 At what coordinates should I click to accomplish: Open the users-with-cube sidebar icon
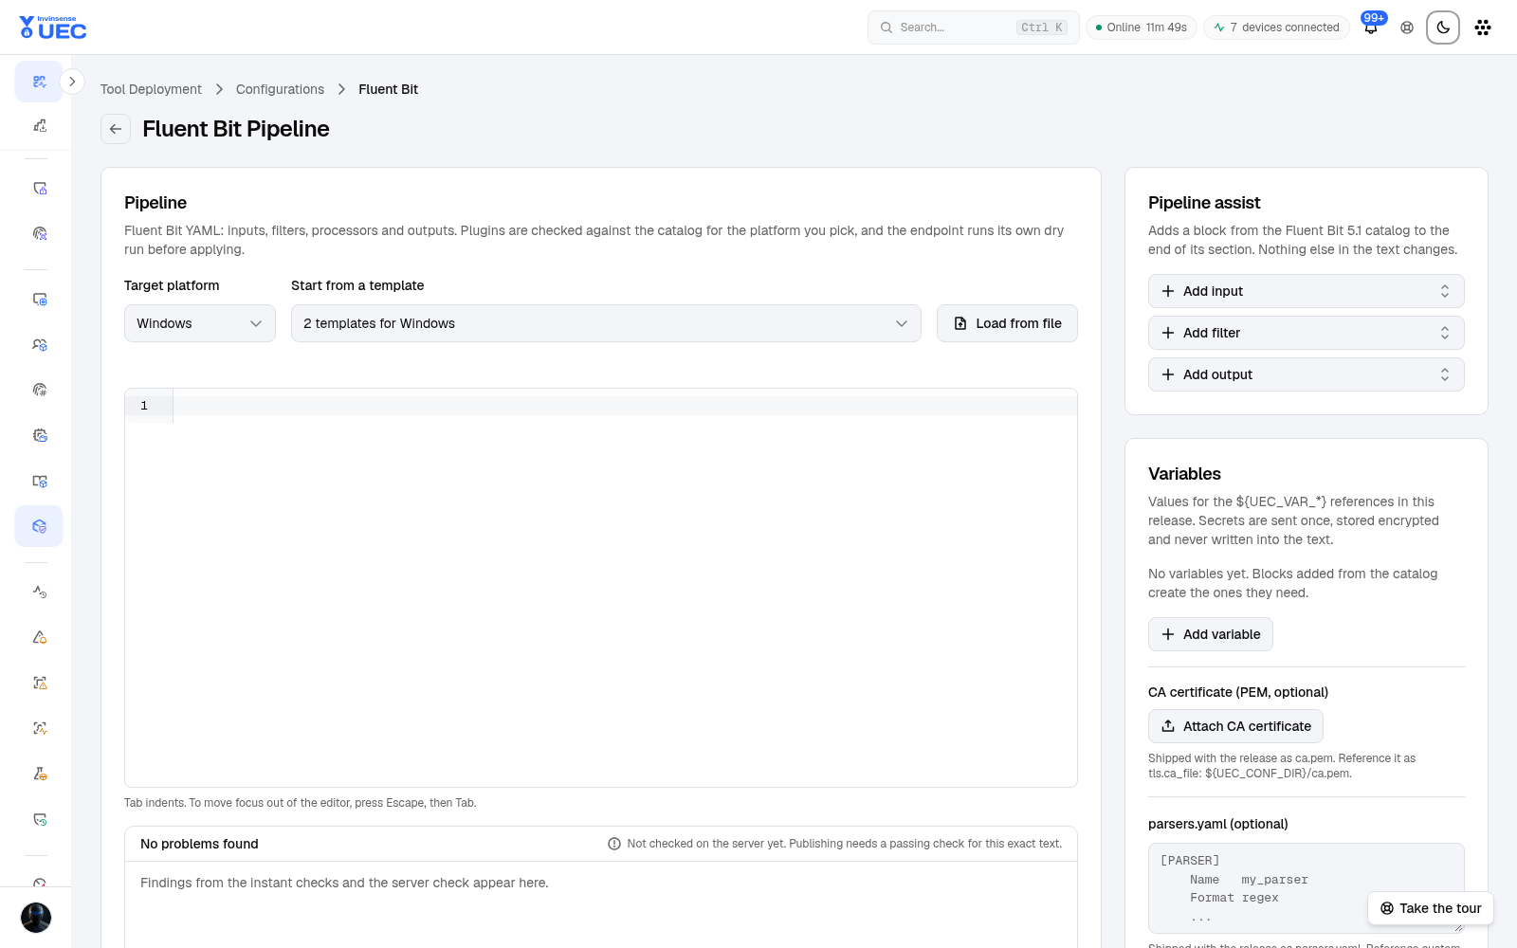point(40,344)
